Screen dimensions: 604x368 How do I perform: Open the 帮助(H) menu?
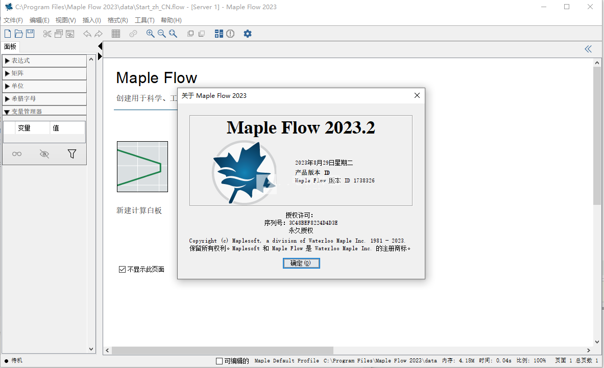pyautogui.click(x=171, y=20)
